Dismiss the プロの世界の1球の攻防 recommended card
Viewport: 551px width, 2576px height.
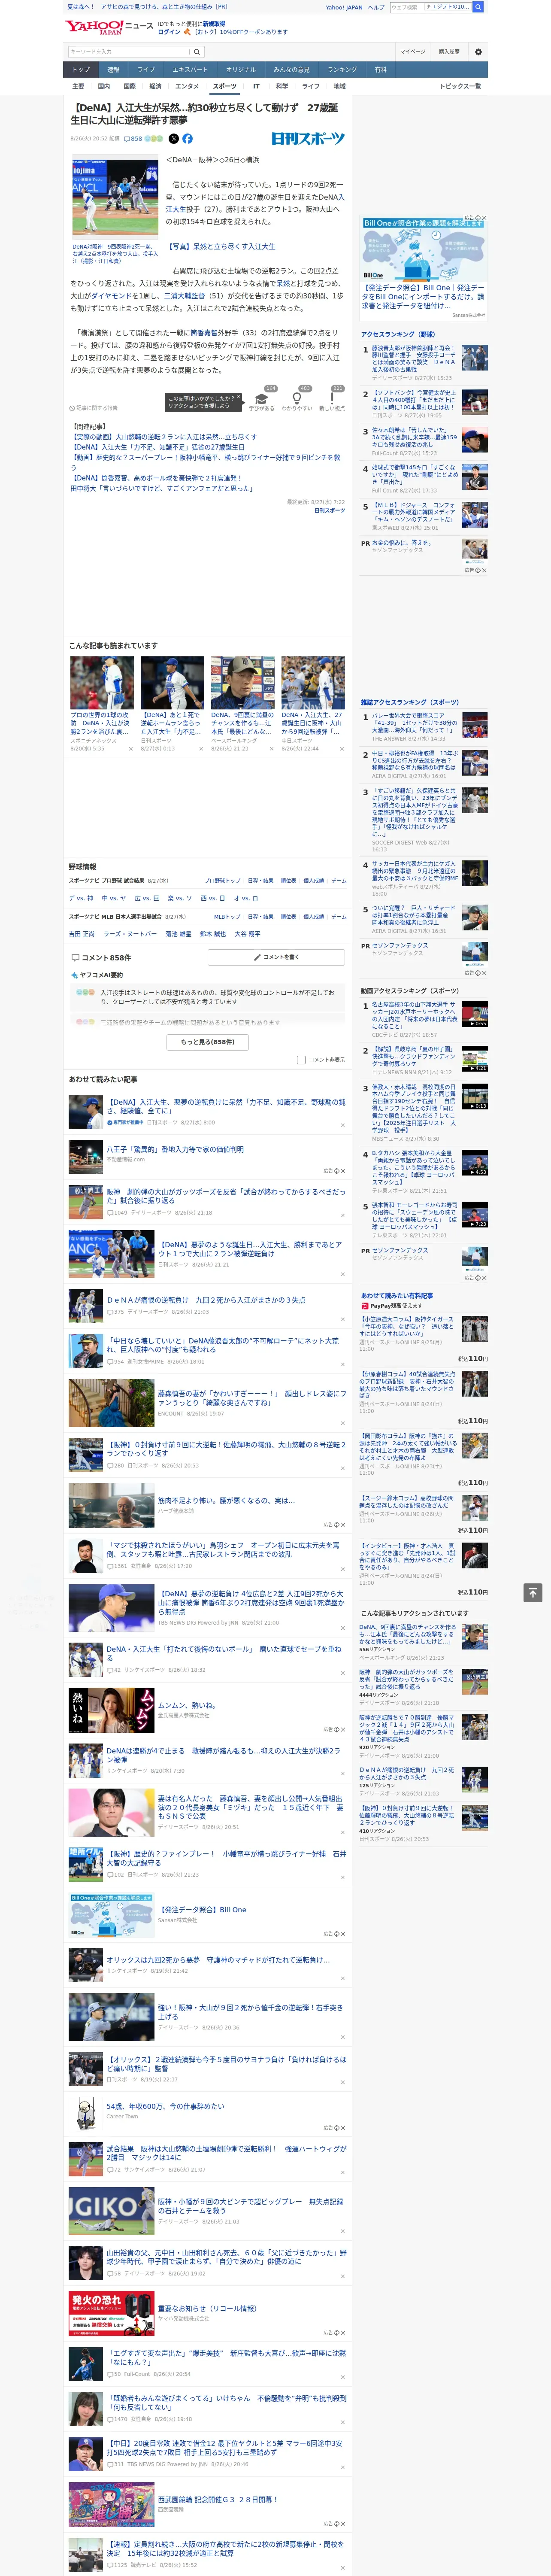click(131, 749)
